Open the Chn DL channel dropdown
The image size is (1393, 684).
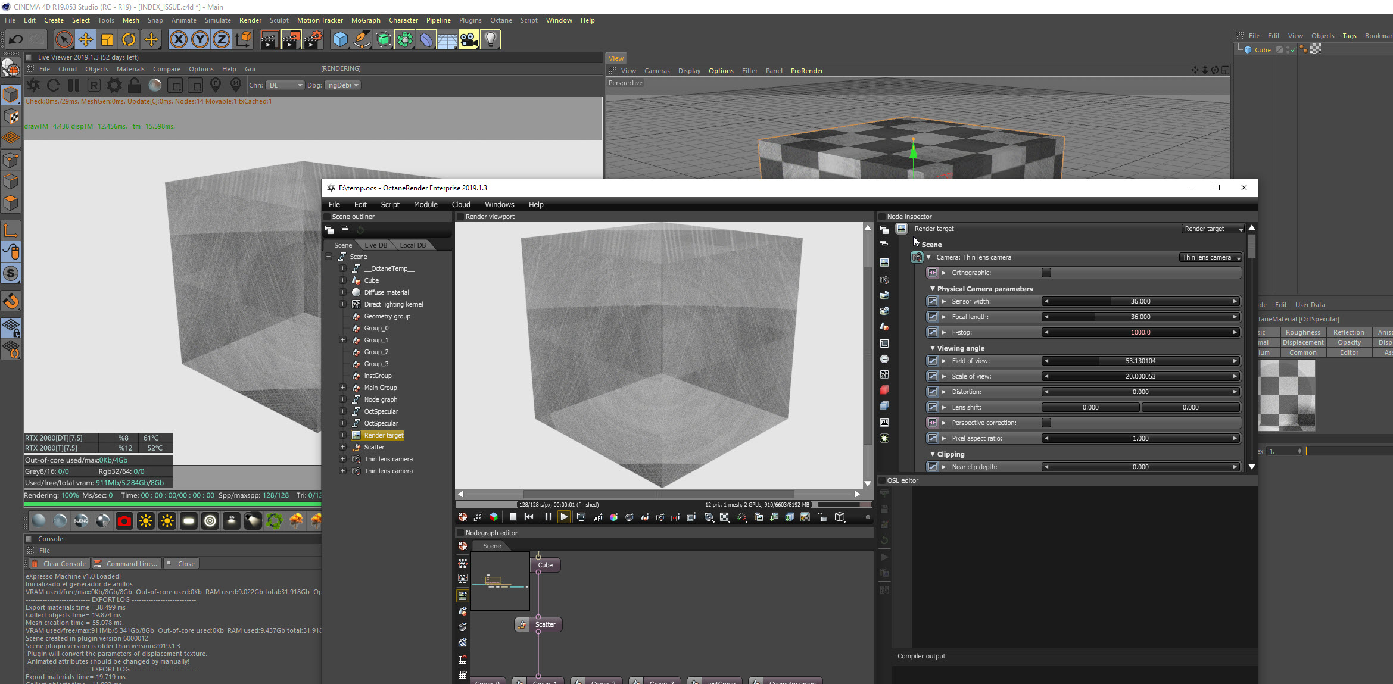pos(285,85)
